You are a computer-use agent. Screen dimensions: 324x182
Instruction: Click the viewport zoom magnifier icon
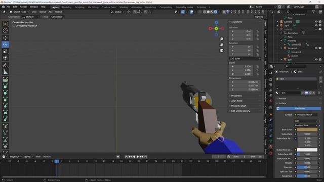pyautogui.click(x=222, y=39)
